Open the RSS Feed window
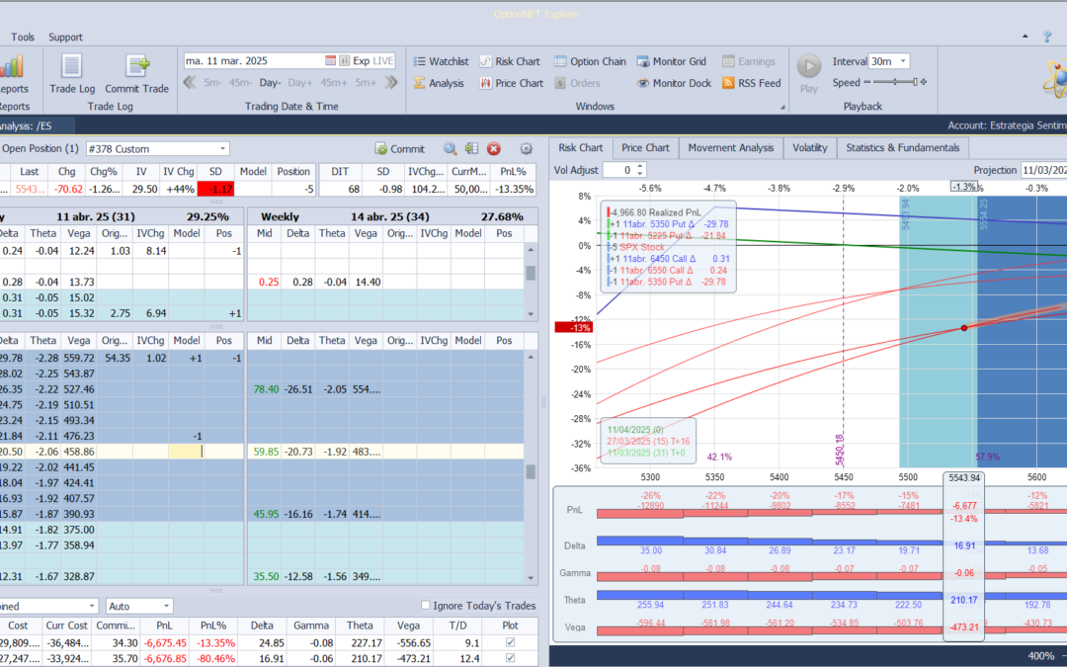1067x667 pixels. (751, 83)
